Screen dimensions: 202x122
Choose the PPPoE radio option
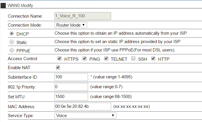tap(12, 50)
